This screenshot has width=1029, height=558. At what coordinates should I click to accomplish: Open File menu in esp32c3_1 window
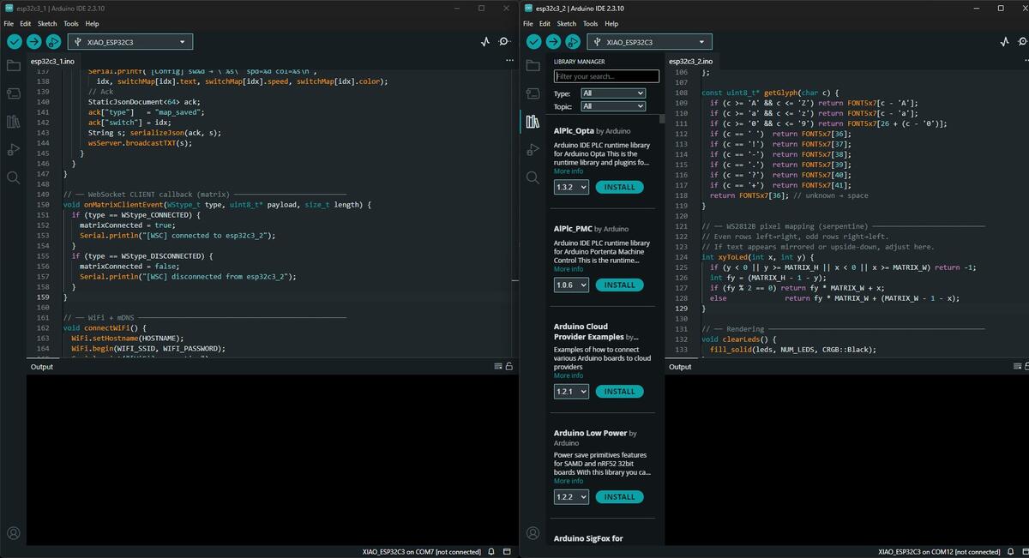[x=9, y=24]
